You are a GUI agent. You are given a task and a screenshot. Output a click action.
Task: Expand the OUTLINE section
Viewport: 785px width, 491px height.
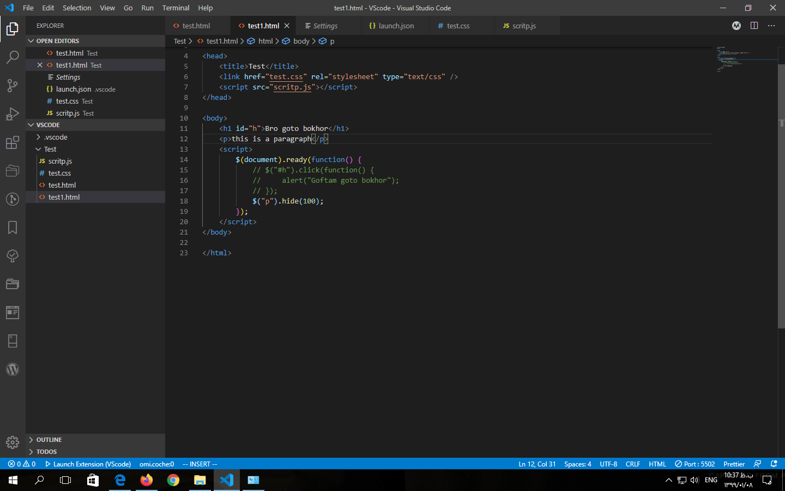click(49, 439)
